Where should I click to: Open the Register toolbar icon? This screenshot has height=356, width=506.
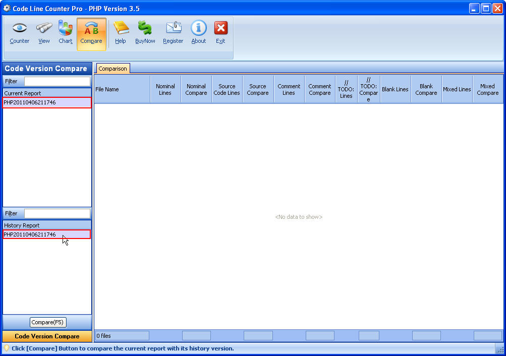(173, 31)
